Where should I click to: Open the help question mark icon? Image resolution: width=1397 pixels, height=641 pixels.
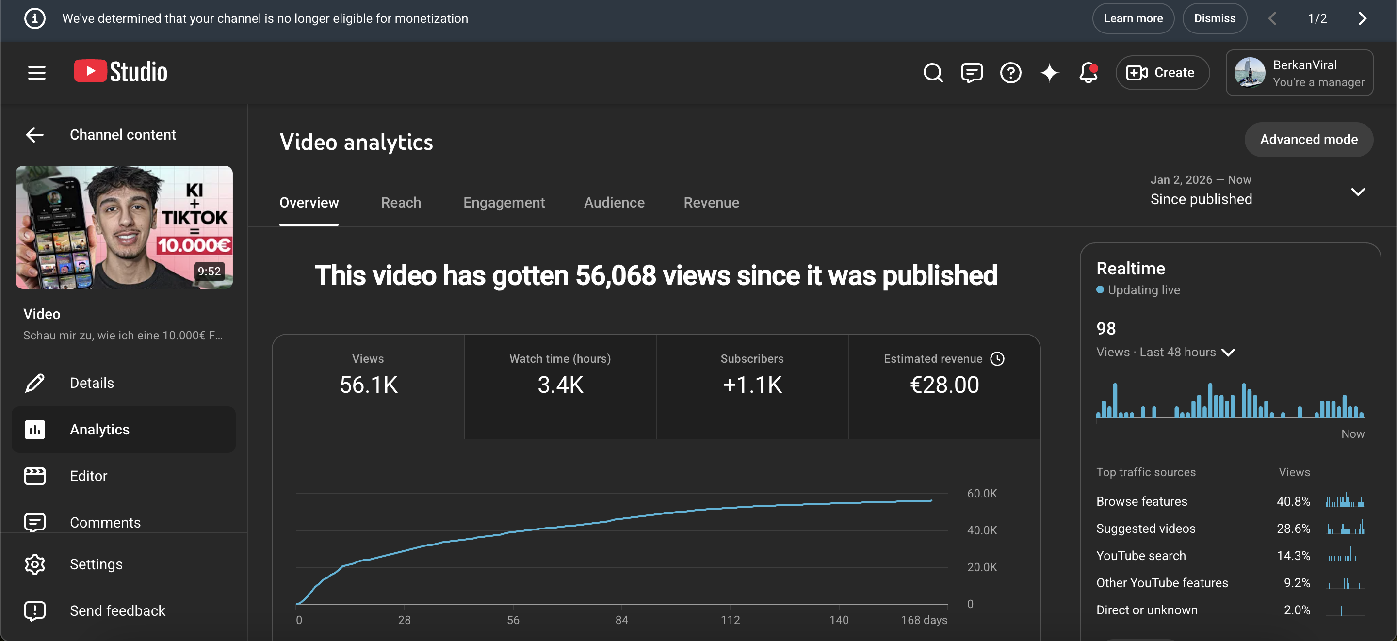pos(1010,73)
